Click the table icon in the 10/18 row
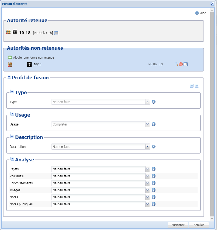Viewport: 217px width, 231px height. [185, 64]
